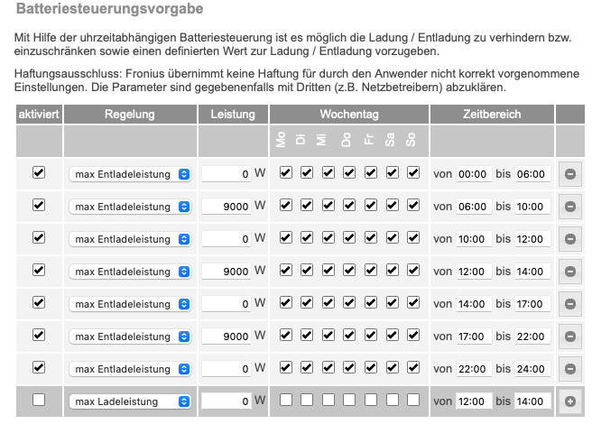Viewport: 592px width, 424px height.
Task: Edit the 'bis 10:00' end time field
Action: coord(532,207)
